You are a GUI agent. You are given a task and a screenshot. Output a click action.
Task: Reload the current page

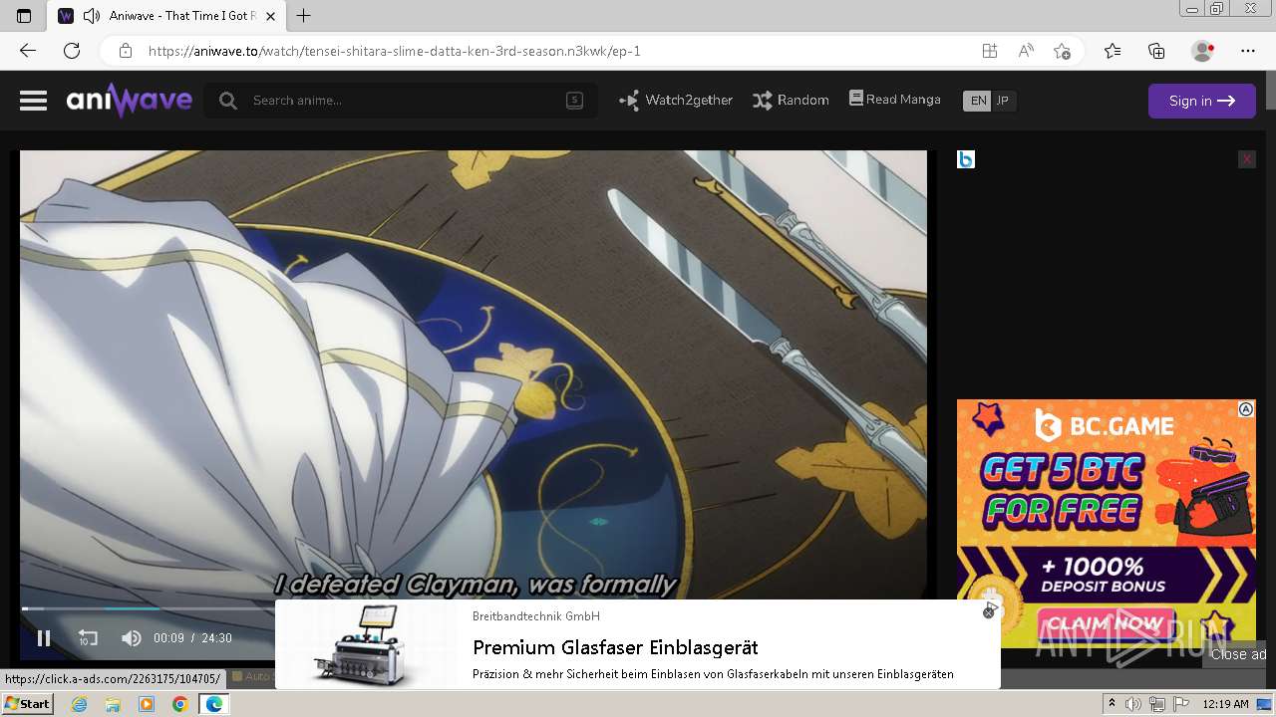[72, 51]
